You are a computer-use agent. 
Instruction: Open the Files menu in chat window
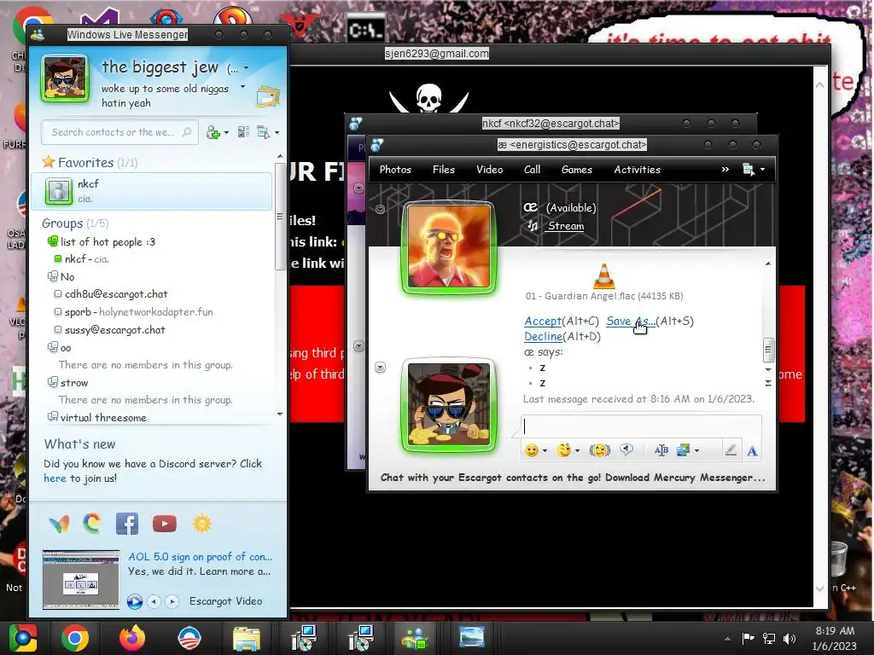tap(444, 170)
